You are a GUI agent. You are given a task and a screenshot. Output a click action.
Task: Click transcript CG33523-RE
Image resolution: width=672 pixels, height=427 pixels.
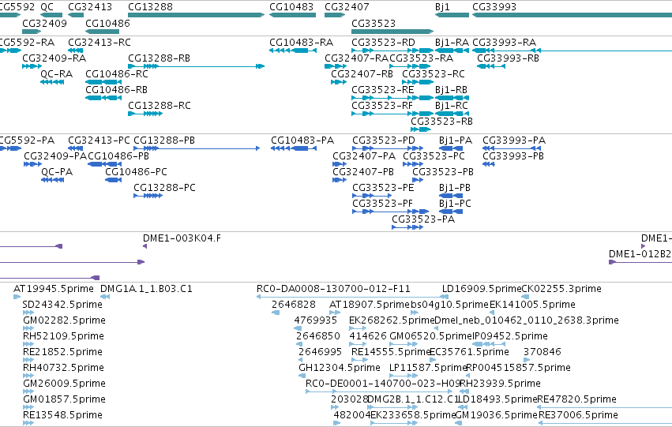(x=392, y=98)
